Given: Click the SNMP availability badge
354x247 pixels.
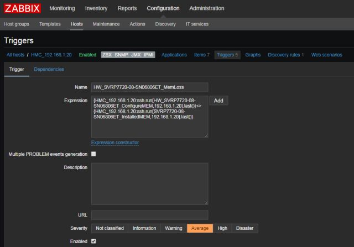Looking at the screenshot, I should point(121,55).
